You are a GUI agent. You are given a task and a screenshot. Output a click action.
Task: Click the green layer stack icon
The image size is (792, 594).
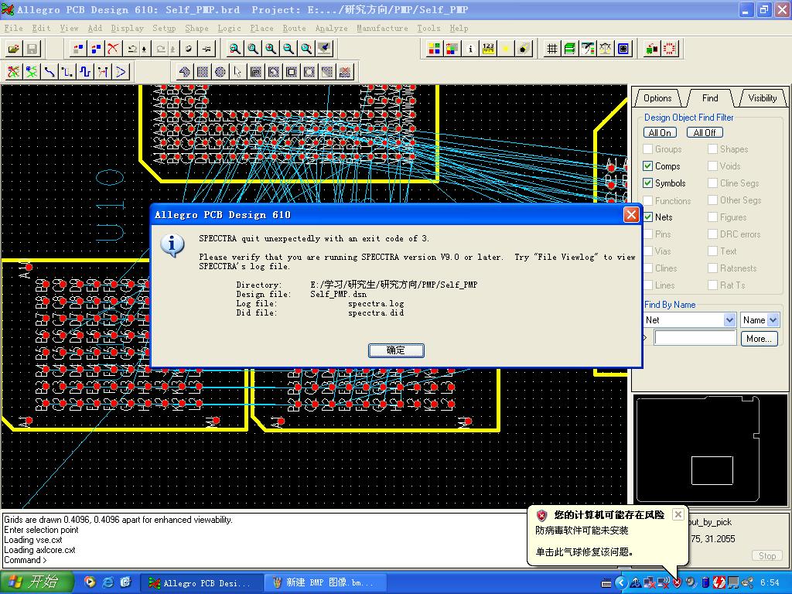click(x=570, y=49)
